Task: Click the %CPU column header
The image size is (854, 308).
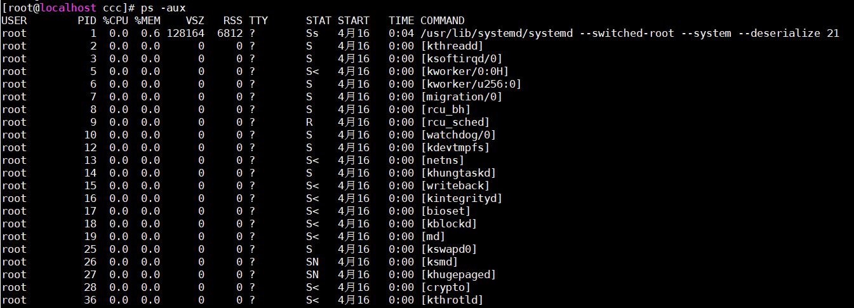Action: (x=115, y=20)
